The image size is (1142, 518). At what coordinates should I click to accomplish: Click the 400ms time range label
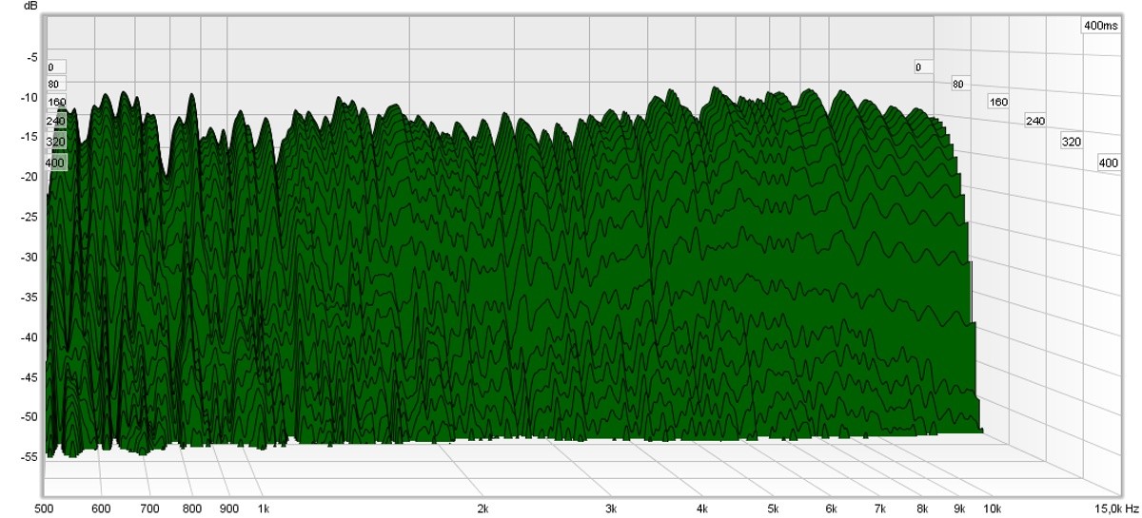(x=1100, y=26)
